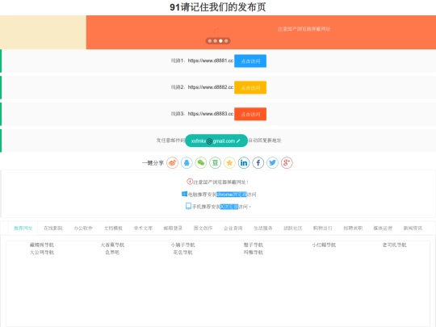This screenshot has height=327, width=436.
Task: Open the 花色导航 link
Action: pos(183,253)
